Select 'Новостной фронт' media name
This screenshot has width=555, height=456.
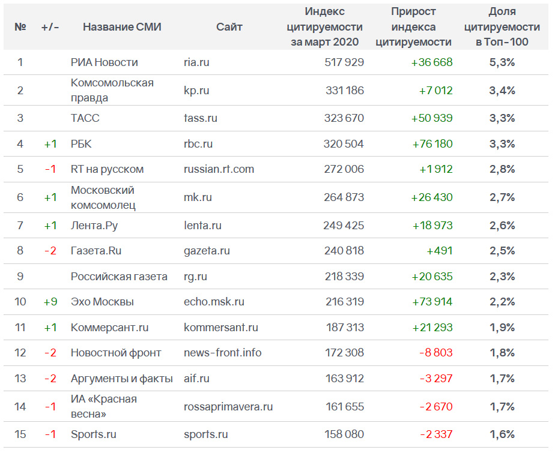tap(116, 352)
